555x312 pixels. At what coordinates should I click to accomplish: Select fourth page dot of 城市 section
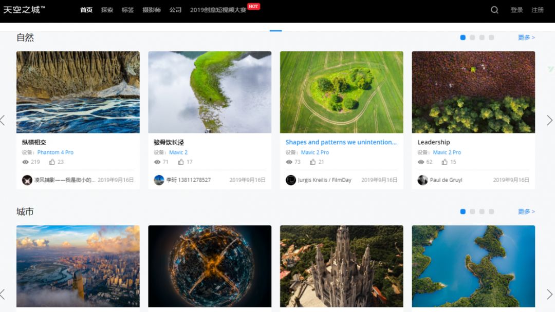491,211
